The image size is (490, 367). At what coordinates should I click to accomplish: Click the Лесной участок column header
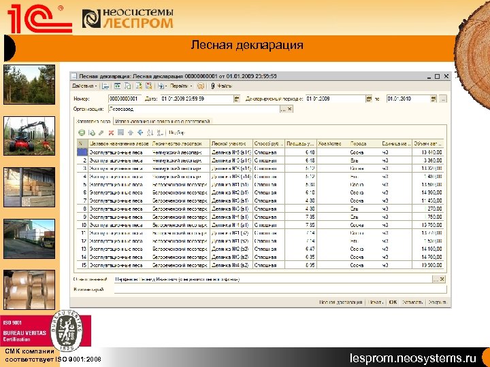tap(231, 144)
